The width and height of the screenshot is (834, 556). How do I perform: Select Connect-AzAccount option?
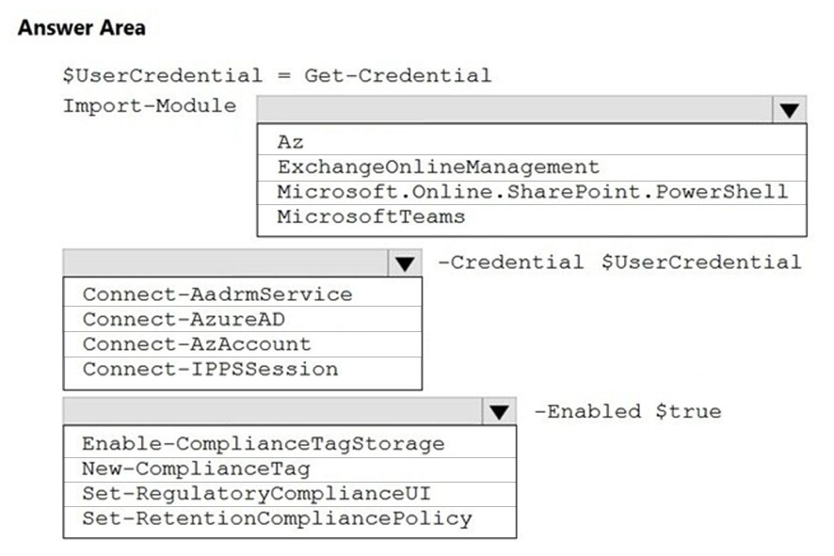243,344
